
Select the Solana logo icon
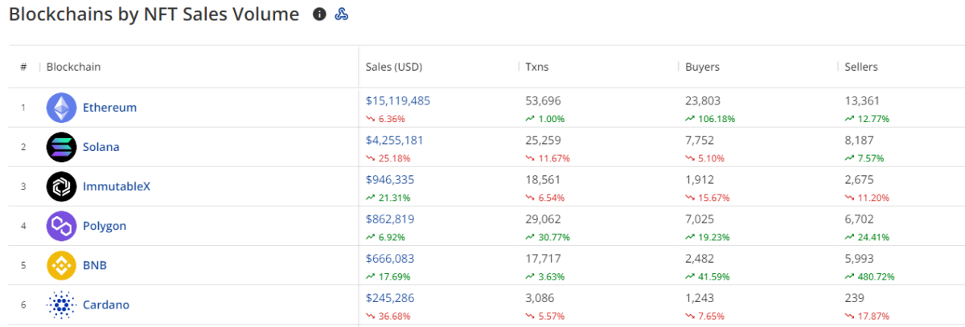(61, 147)
